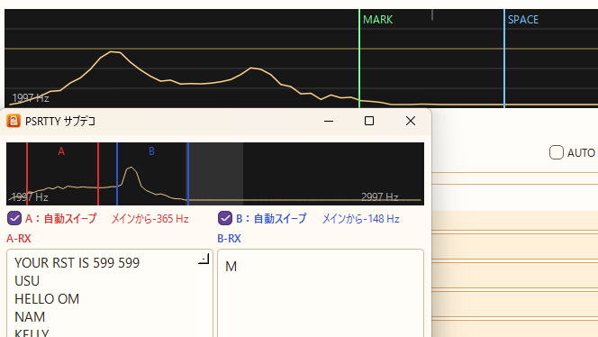This screenshot has height=337, width=598.
Task: Click 'B：自動スイープ' label
Action: (271, 219)
